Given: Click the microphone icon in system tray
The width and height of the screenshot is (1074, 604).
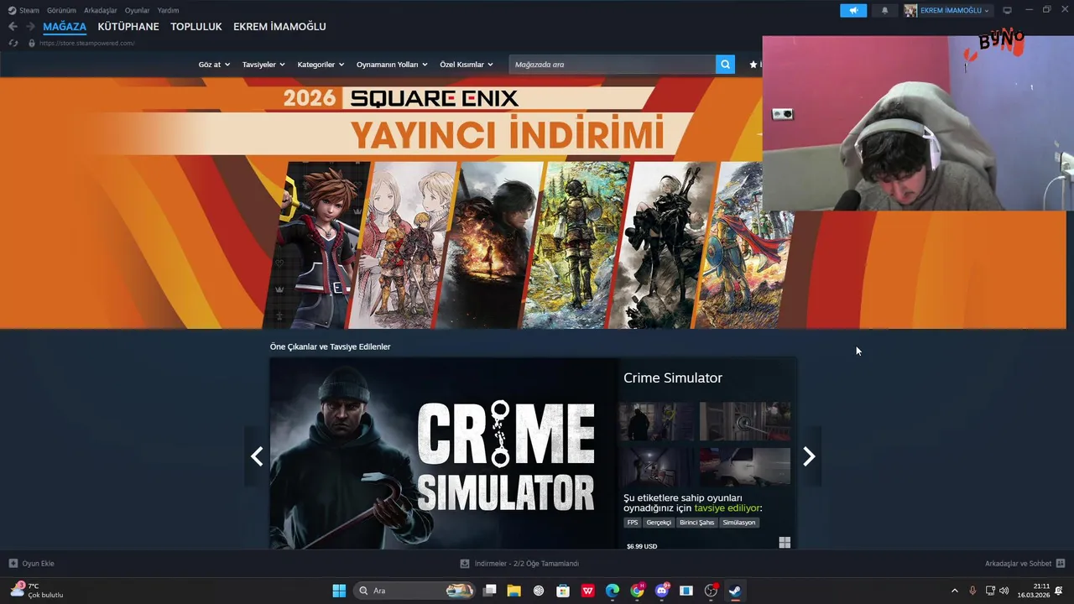Looking at the screenshot, I should click(x=972, y=591).
